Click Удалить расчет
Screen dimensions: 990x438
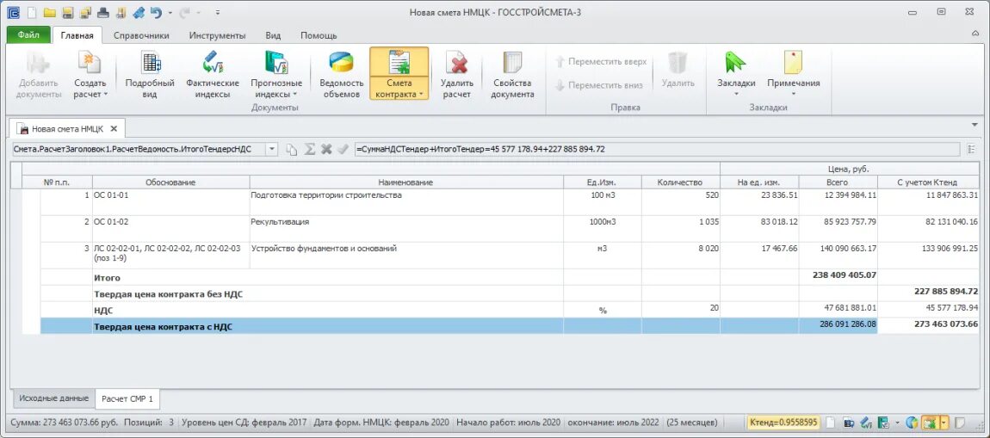tap(456, 75)
